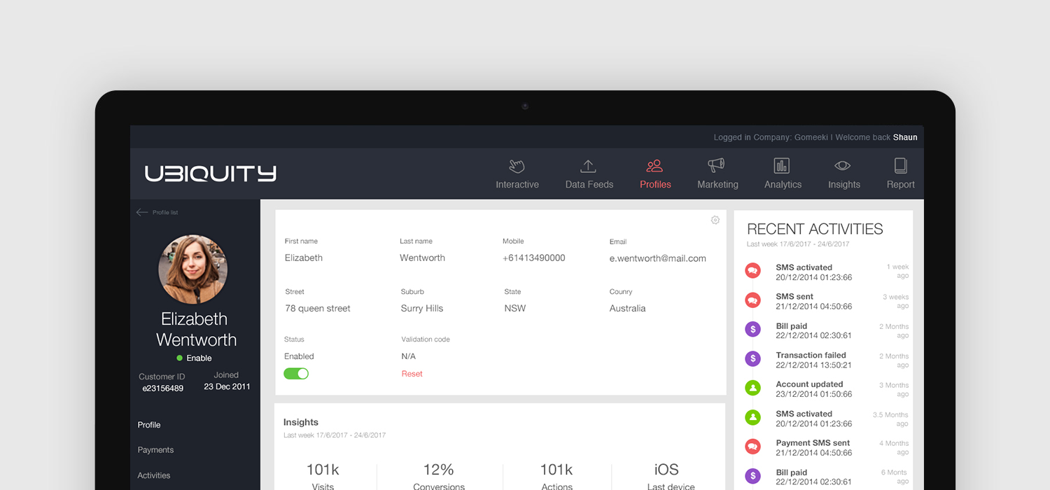The width and height of the screenshot is (1050, 490).
Task: Click the Transaction failed dollar icon
Action: 753,358
